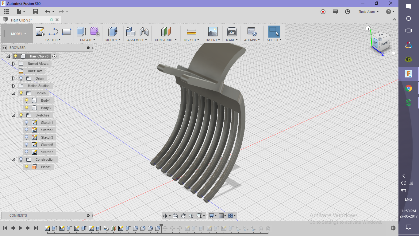Click the Create Form sculpt icon
Viewport: 419px width, 236px height.
[x=94, y=31]
